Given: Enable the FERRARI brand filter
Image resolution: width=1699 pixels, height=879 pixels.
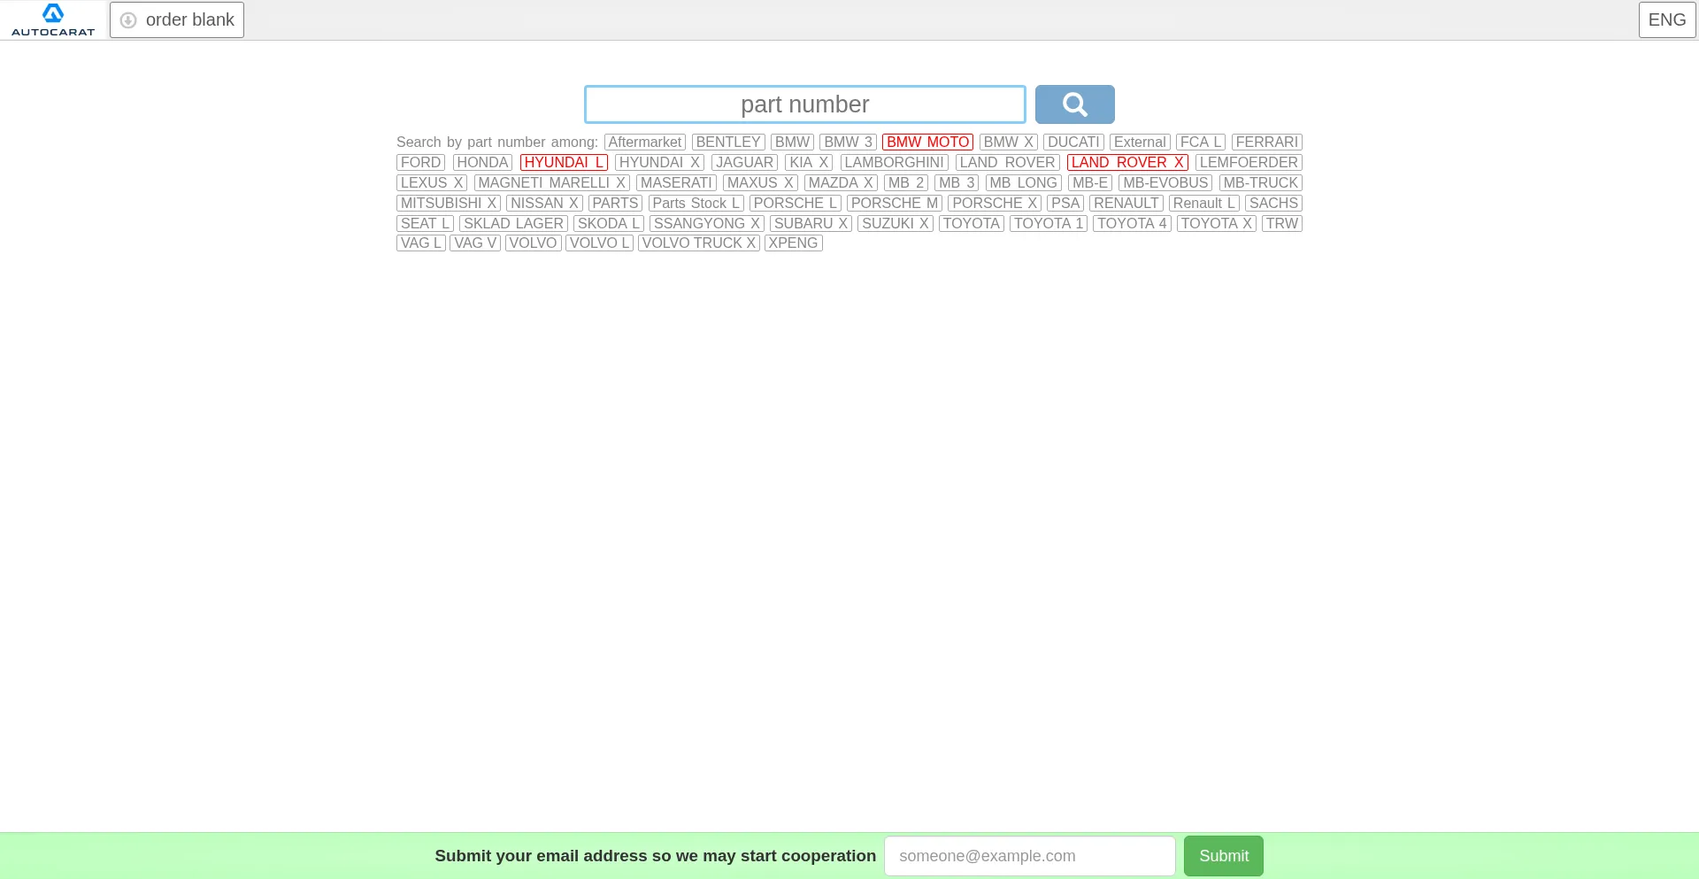Looking at the screenshot, I should pyautogui.click(x=1266, y=143).
